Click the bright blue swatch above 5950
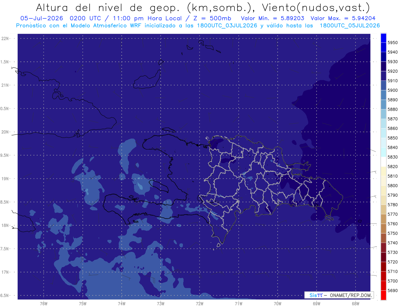 383,38
